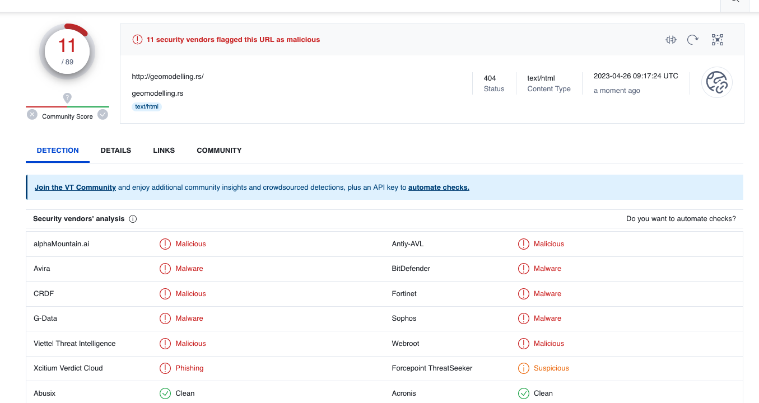Click the CRDF malicious alert icon

click(x=165, y=294)
